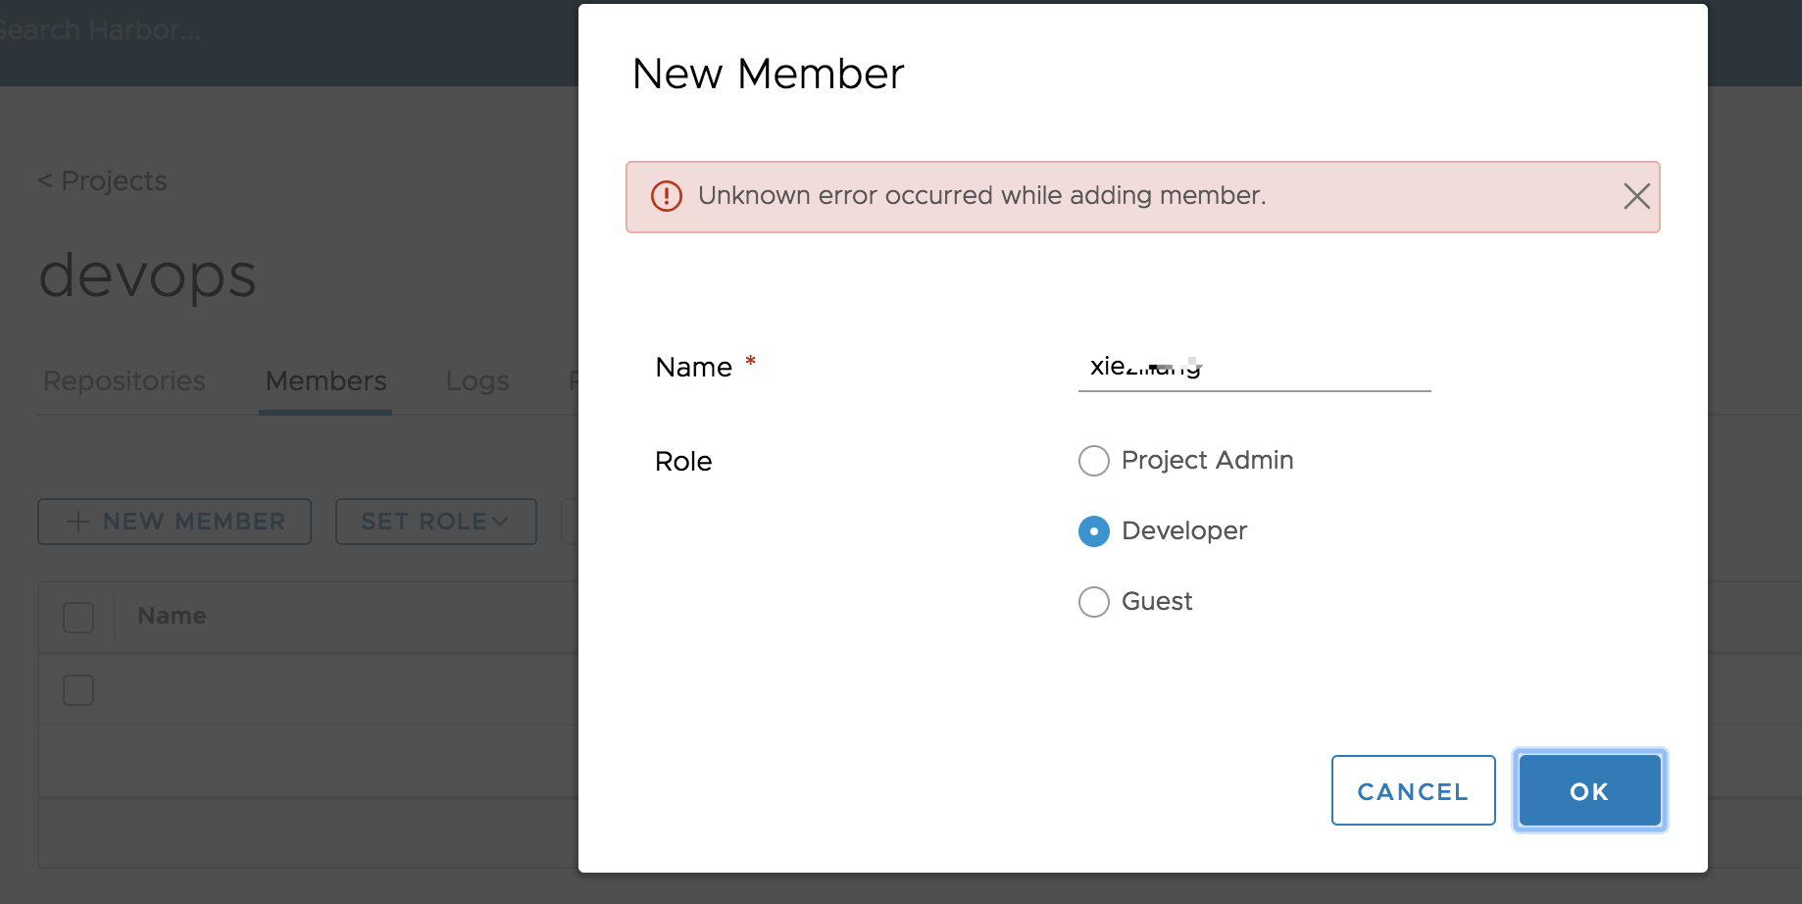
Task: Click CANCEL to dismiss the dialog
Action: pos(1412,790)
